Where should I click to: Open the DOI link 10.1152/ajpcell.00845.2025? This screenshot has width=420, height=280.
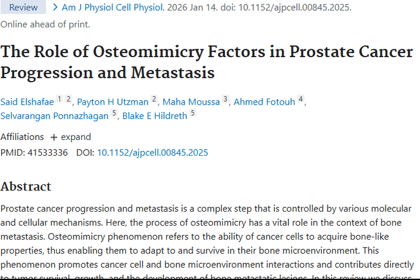[152, 152]
